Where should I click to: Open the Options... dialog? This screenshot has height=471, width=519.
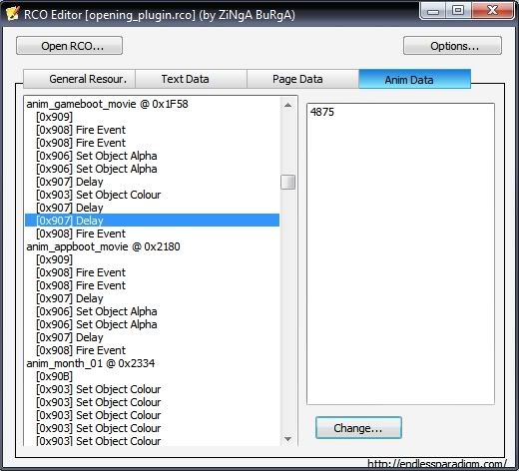452,46
